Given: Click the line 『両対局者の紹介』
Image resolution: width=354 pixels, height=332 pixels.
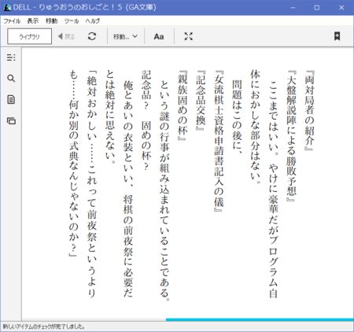Looking at the screenshot, I should pyautogui.click(x=309, y=110).
